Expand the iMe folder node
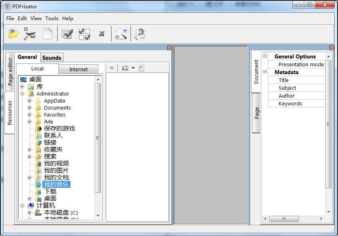 tap(29, 122)
